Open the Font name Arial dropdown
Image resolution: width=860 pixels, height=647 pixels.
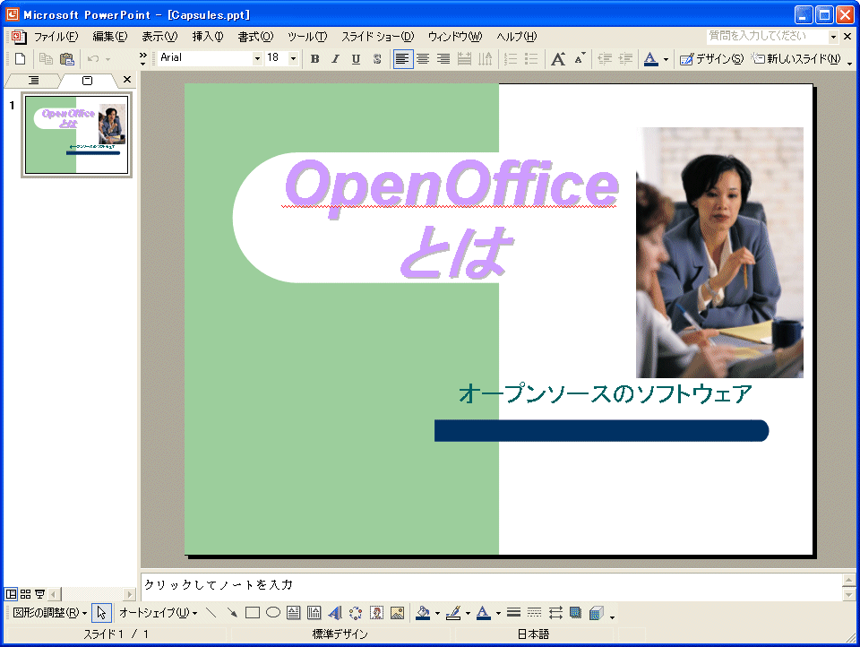(257, 58)
